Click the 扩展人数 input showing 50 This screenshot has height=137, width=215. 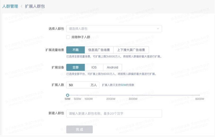[x=83, y=85]
